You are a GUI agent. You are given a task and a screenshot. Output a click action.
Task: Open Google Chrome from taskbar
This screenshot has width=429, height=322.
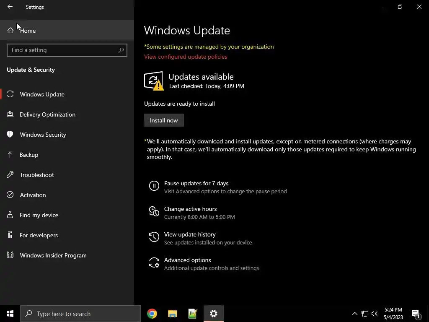coord(152,314)
